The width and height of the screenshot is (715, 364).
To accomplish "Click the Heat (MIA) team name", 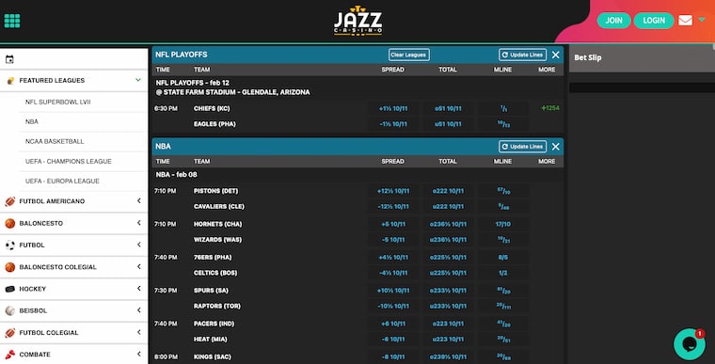I will click(210, 340).
